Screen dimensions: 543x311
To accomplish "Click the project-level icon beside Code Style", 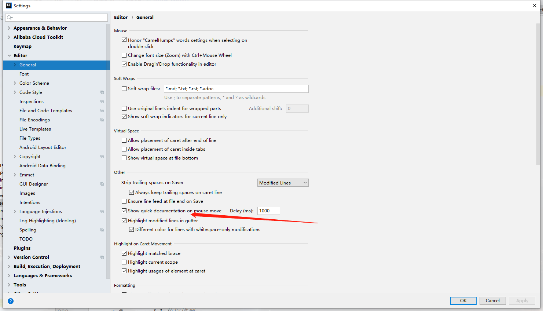I will click(x=102, y=92).
